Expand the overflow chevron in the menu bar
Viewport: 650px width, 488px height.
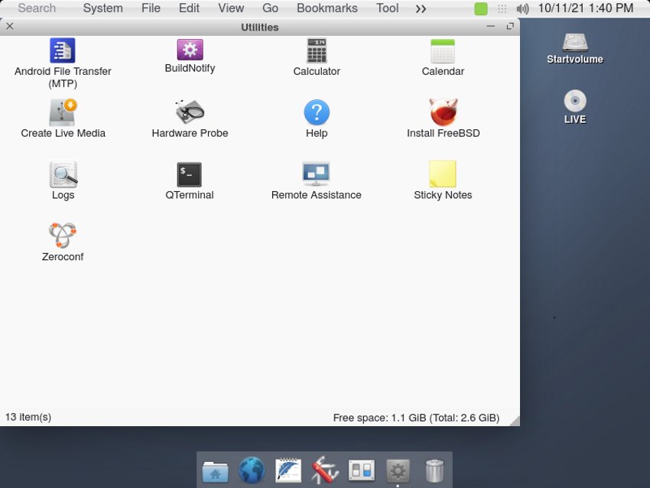click(x=420, y=8)
